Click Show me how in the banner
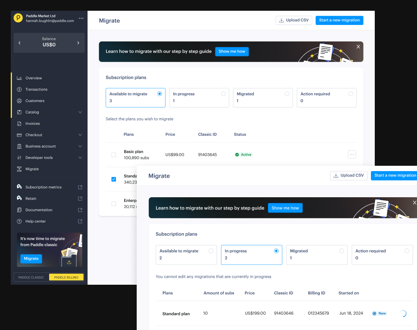This screenshot has width=417, height=330. [232, 51]
